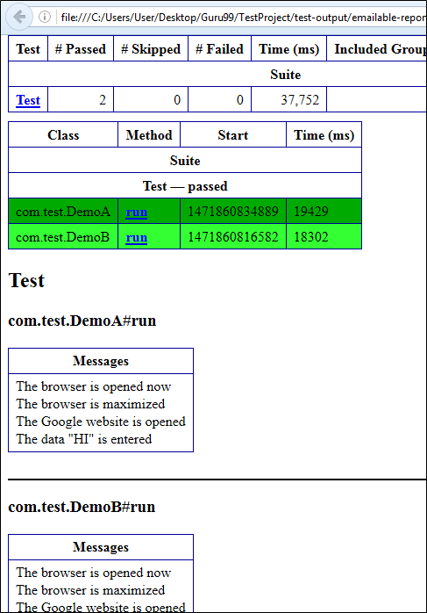Select the com.test.DemoB class cell
The height and width of the screenshot is (613, 427).
pos(63,237)
